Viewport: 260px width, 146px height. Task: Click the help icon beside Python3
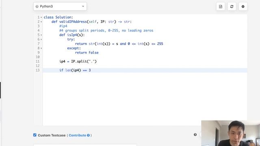click(37, 6)
